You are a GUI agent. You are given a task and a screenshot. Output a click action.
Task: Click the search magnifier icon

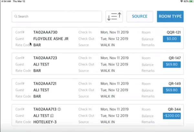pyautogui.click(x=16, y=16)
